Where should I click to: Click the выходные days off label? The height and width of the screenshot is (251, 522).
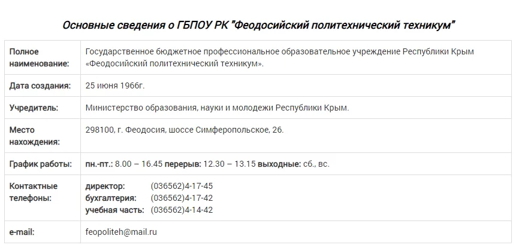click(279, 164)
